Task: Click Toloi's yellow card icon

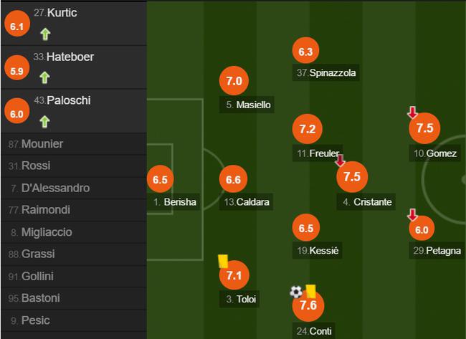Action: 223,261
